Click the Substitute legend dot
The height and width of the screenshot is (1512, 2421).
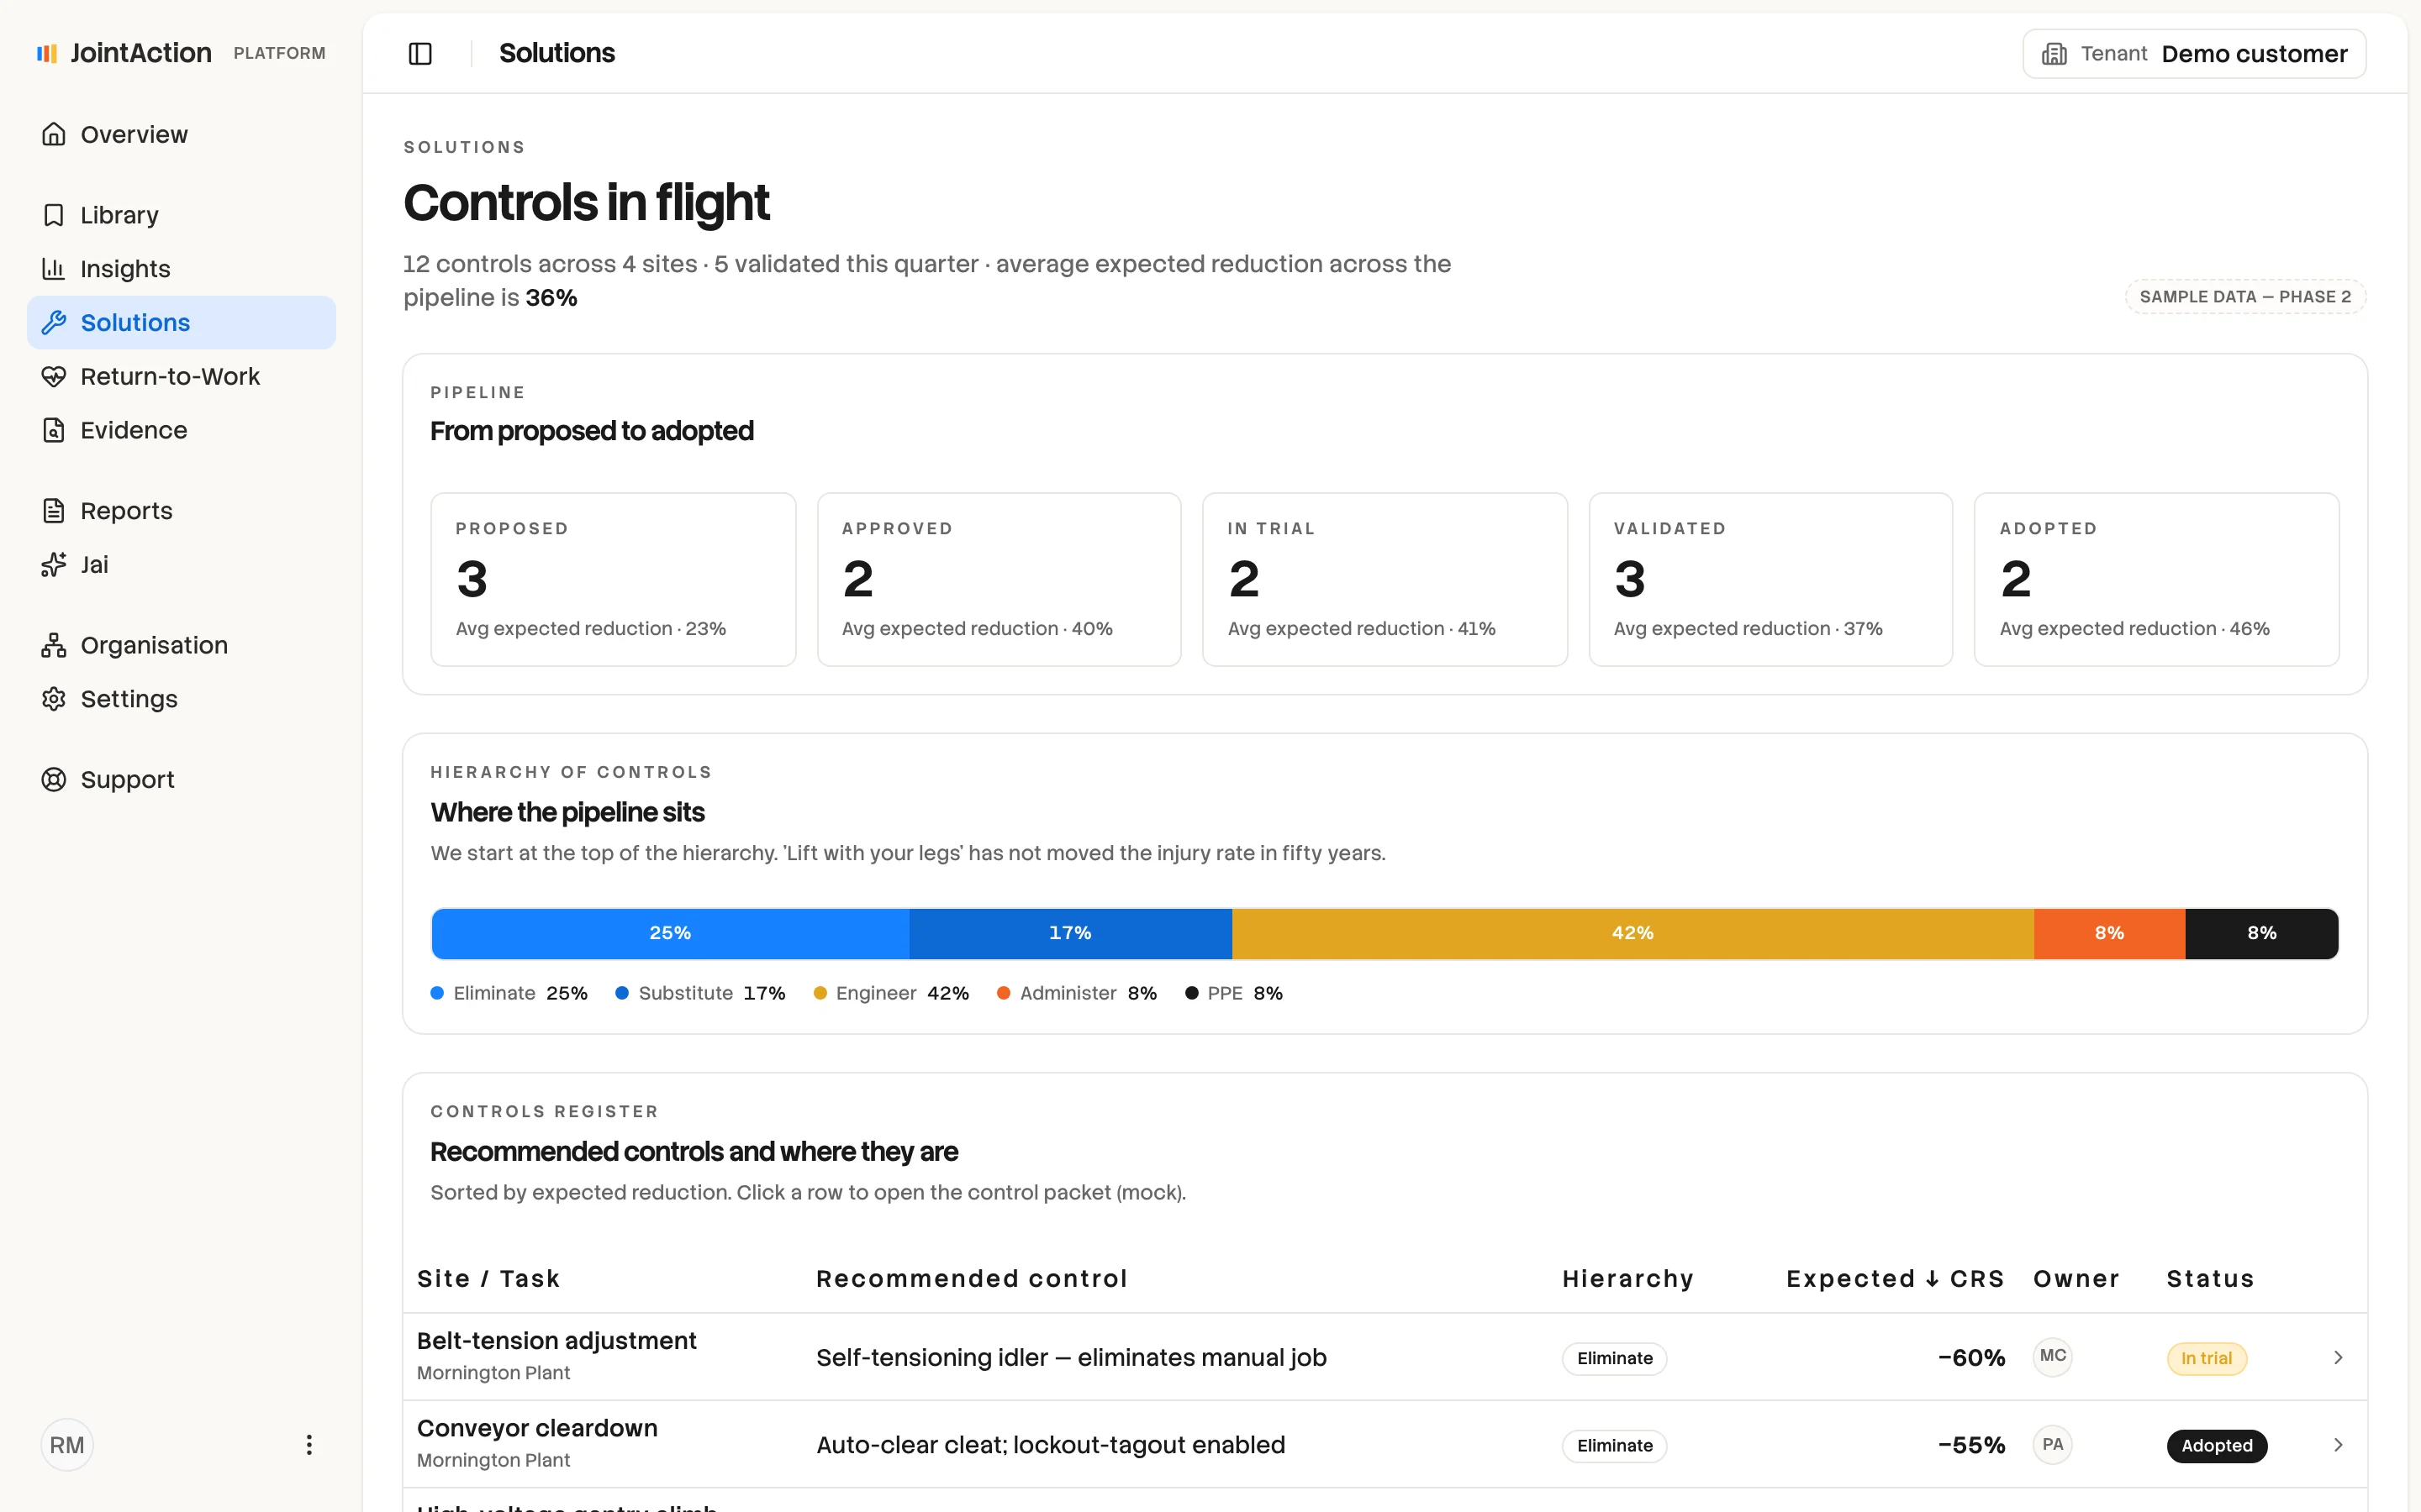[622, 993]
